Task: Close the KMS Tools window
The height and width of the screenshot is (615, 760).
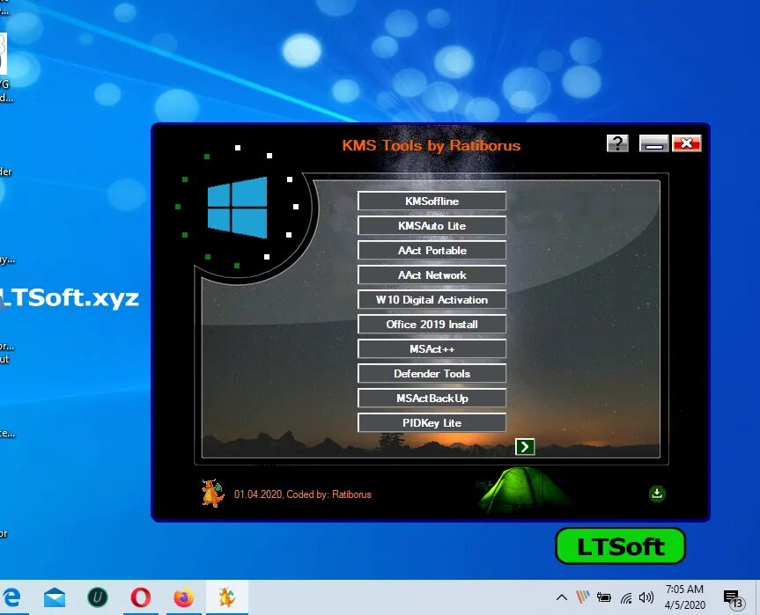Action: pyautogui.click(x=686, y=143)
